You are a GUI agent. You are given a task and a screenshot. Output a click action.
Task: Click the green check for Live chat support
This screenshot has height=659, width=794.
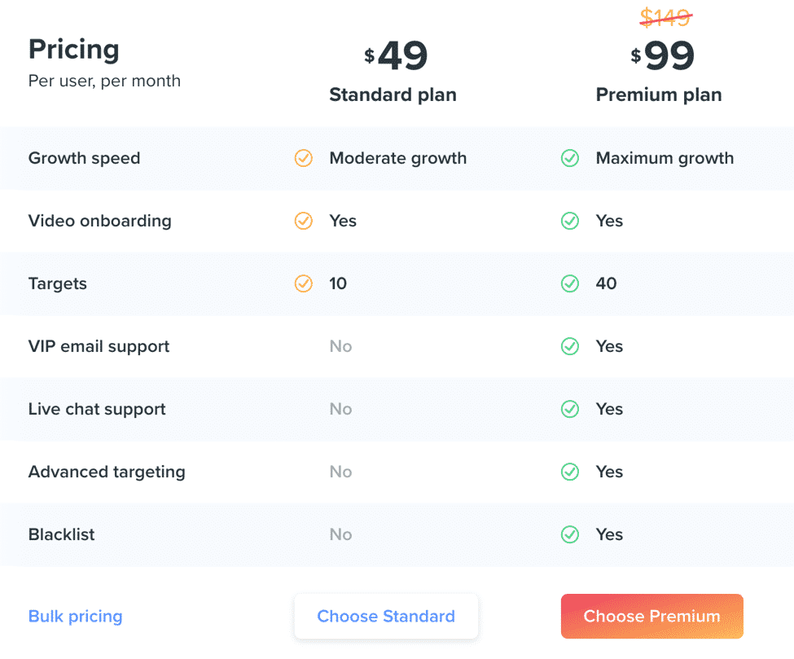click(x=570, y=409)
